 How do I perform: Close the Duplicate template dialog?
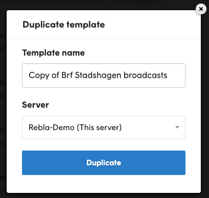tap(201, 9)
